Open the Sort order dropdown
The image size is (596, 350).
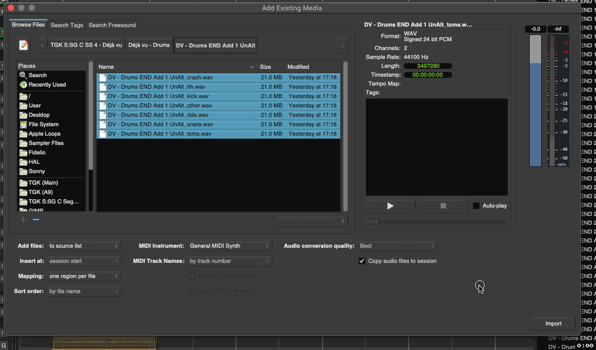pos(84,291)
